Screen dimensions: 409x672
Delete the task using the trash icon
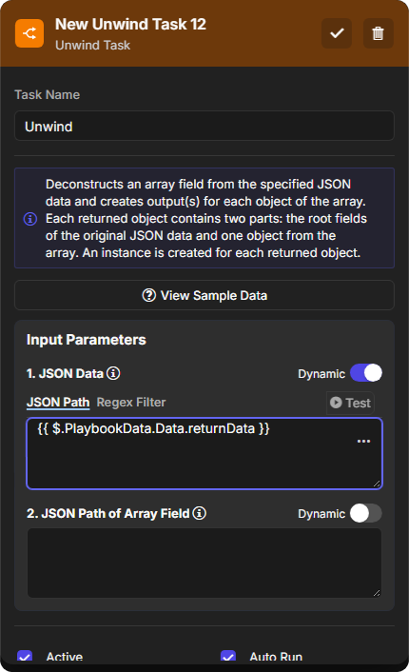point(378,33)
